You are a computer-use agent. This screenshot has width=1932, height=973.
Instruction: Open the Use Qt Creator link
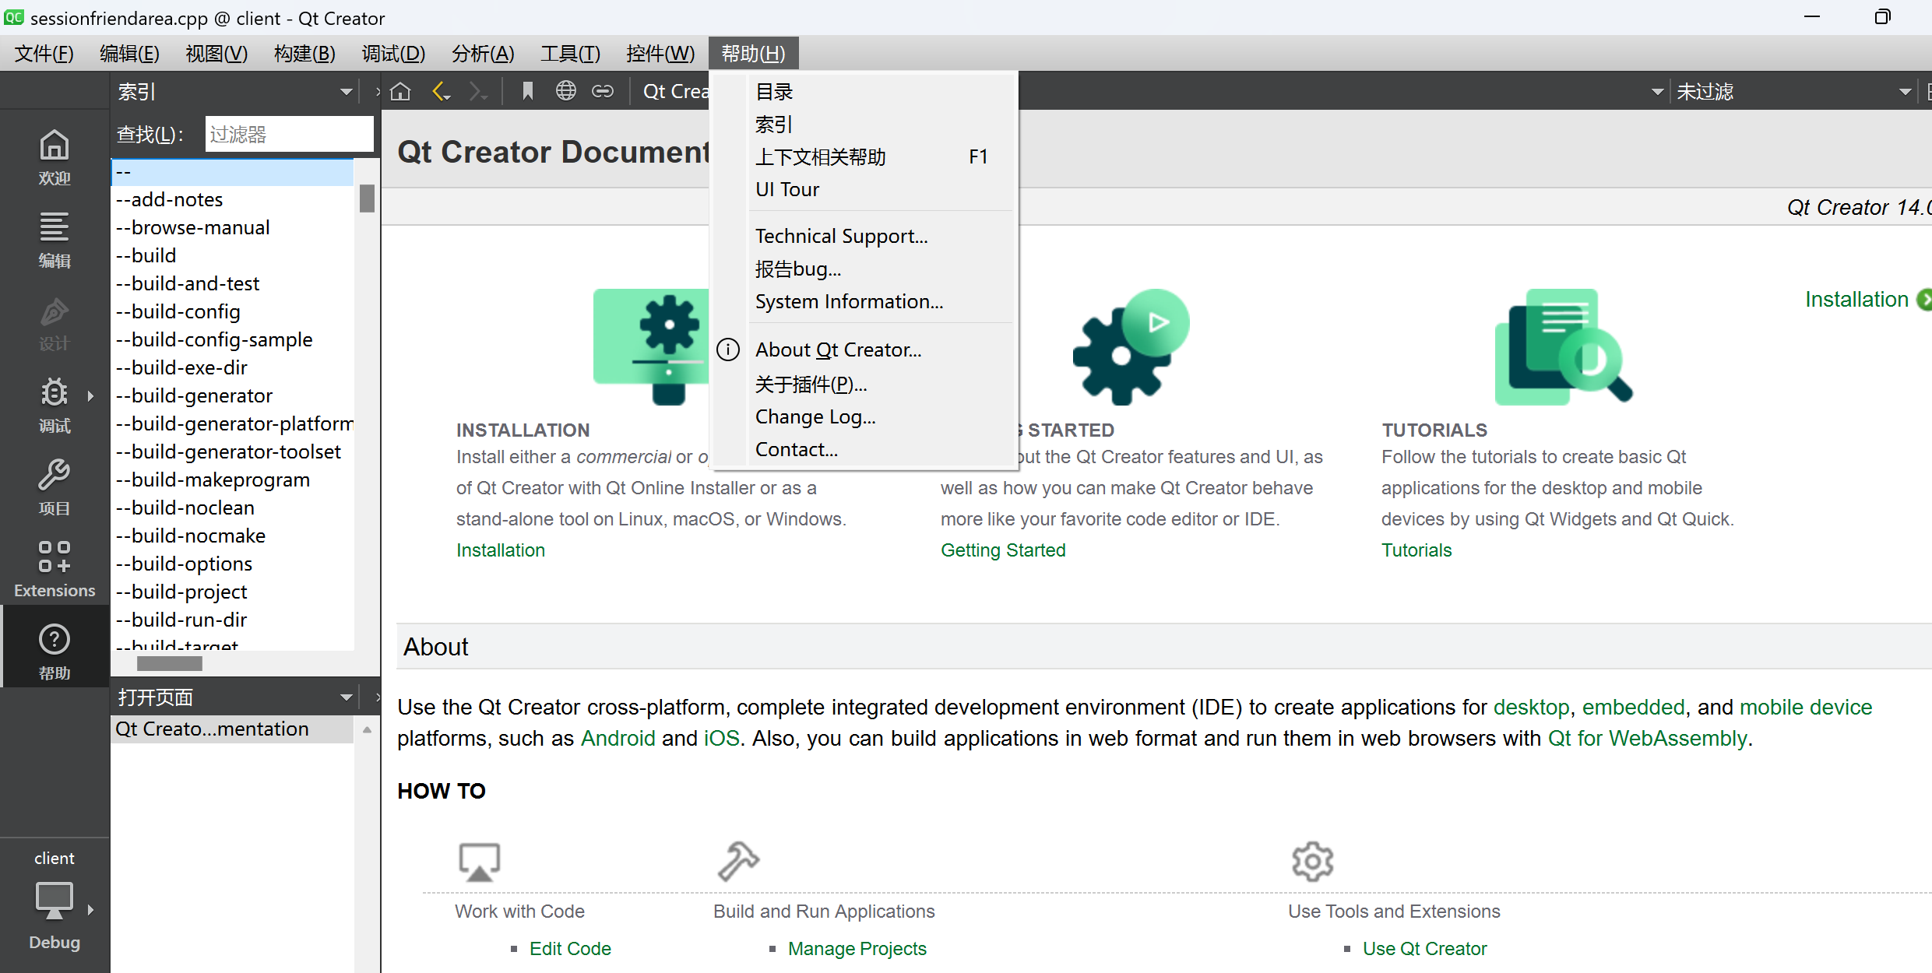[1425, 949]
